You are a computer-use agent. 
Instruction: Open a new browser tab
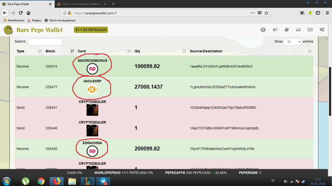[x=113, y=4]
